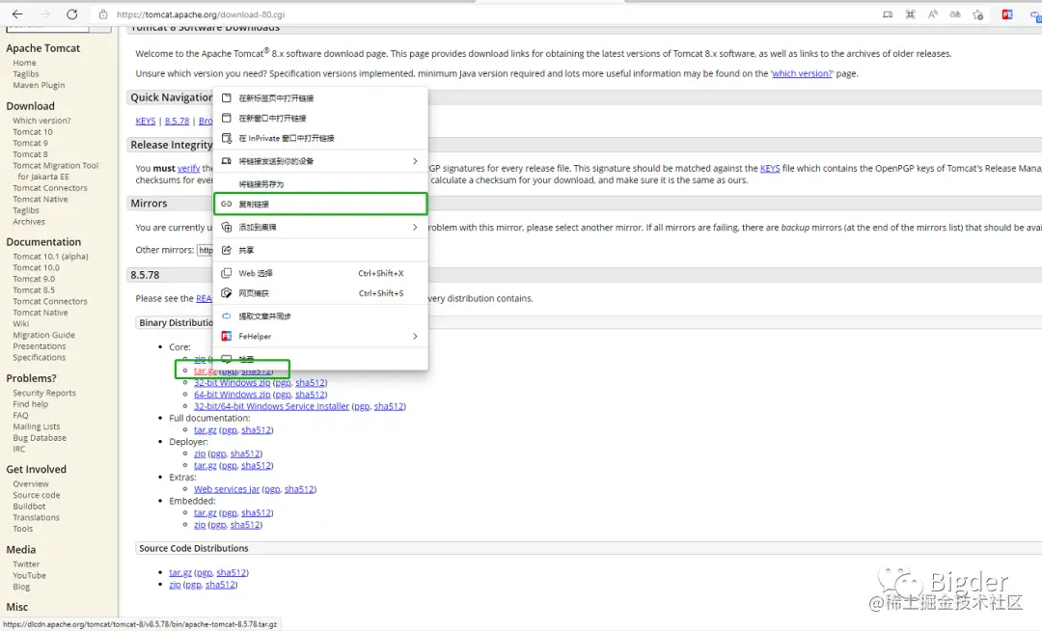This screenshot has width=1042, height=631.
Task: Reload the page with the refresh icon
Action: (x=71, y=14)
